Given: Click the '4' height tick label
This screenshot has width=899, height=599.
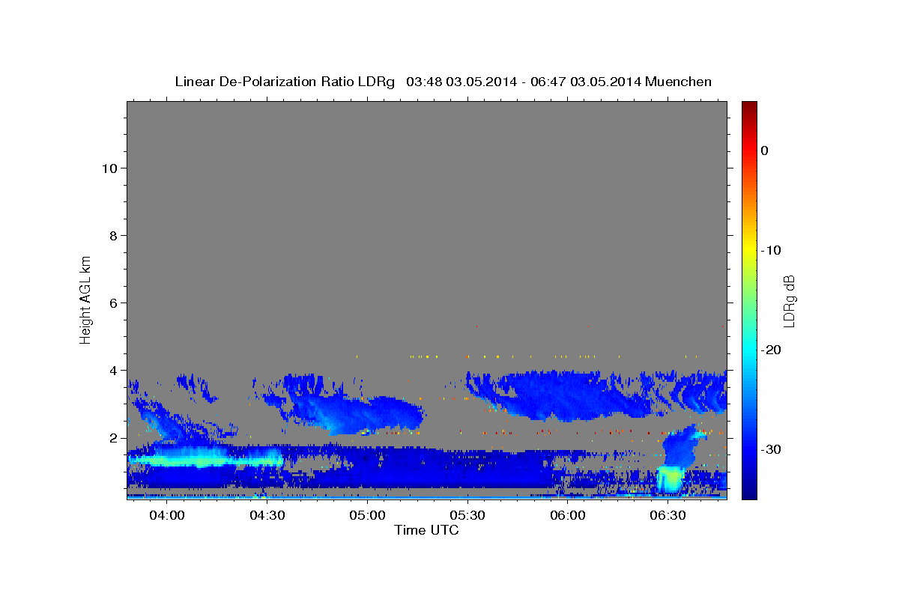Looking at the screenshot, I should click(112, 370).
